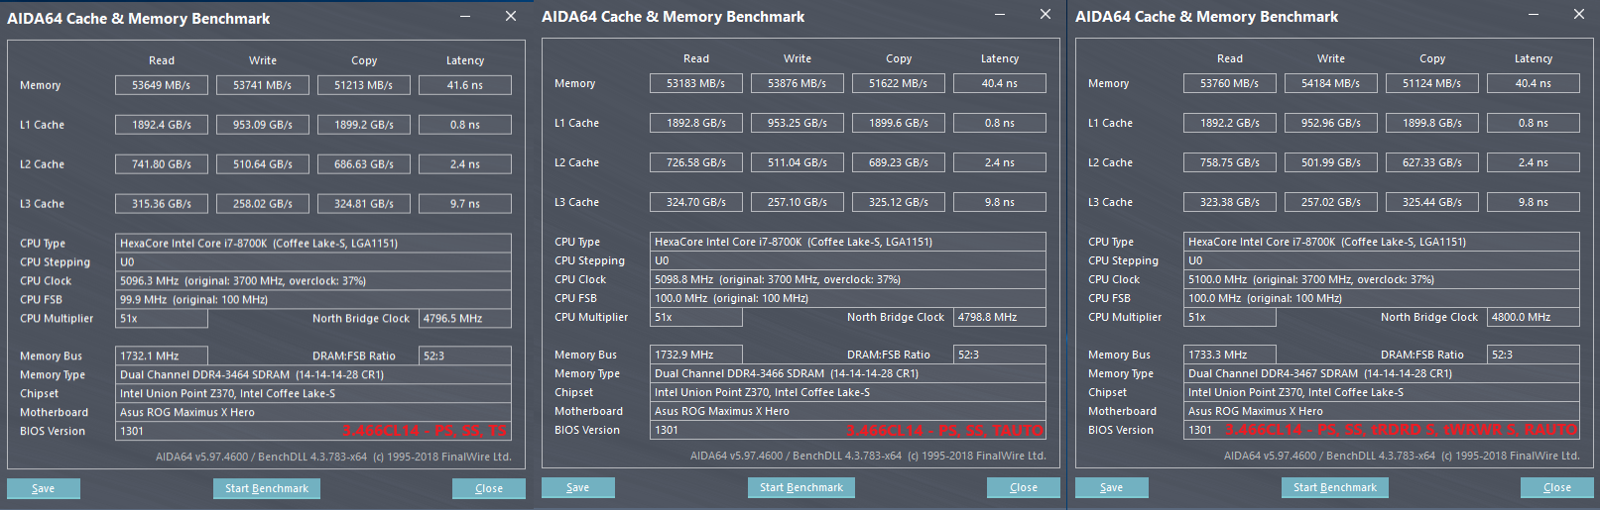Select Memory Write value 53876 MB/s
Screen dimensions: 1600x510
(798, 83)
